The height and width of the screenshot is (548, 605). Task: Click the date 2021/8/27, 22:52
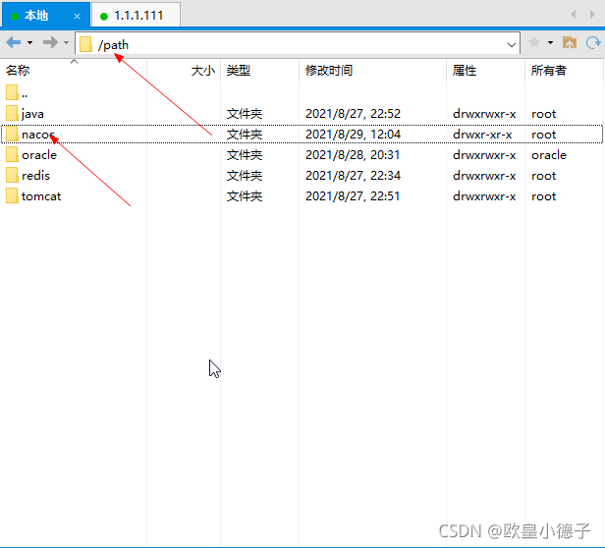[x=353, y=114]
